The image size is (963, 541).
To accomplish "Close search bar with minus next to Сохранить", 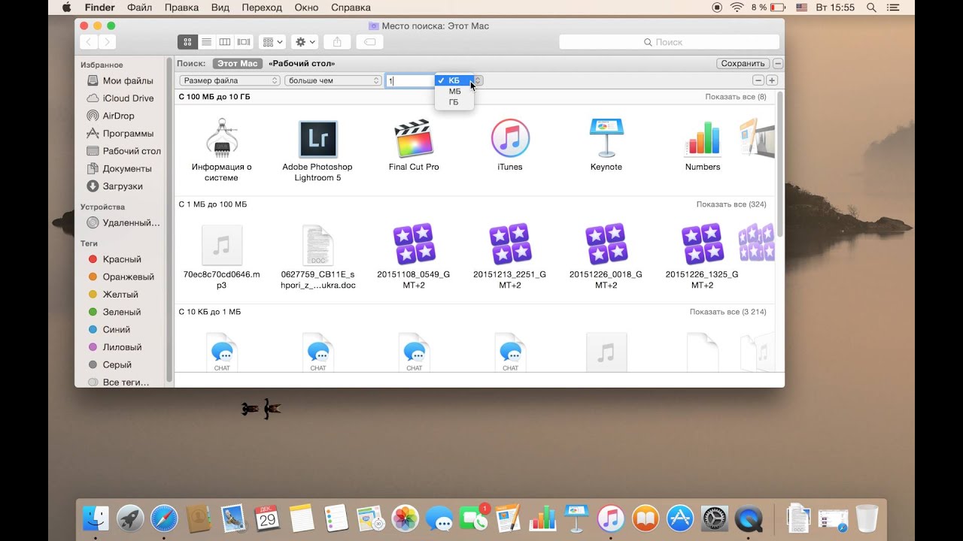I will [778, 64].
